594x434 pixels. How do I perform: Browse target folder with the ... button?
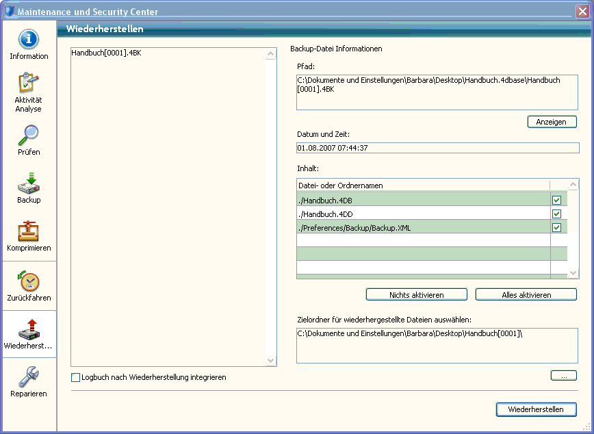point(563,375)
